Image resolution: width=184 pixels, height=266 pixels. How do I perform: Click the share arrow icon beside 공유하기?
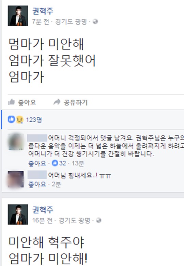click(57, 102)
